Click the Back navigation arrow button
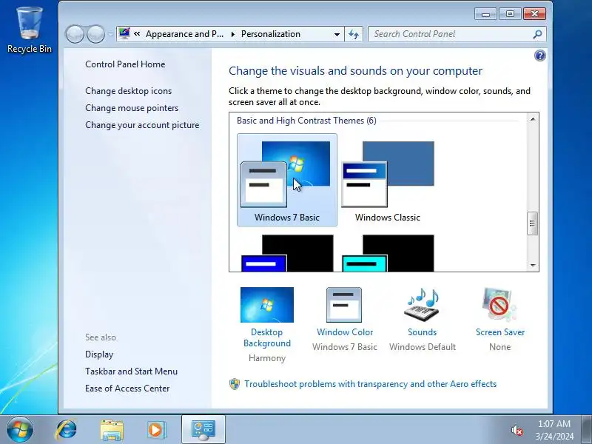The width and height of the screenshot is (592, 444). click(x=75, y=34)
